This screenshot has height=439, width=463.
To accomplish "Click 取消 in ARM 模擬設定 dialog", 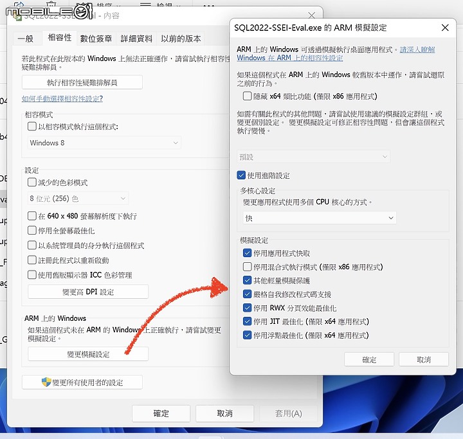I will pos(424,359).
